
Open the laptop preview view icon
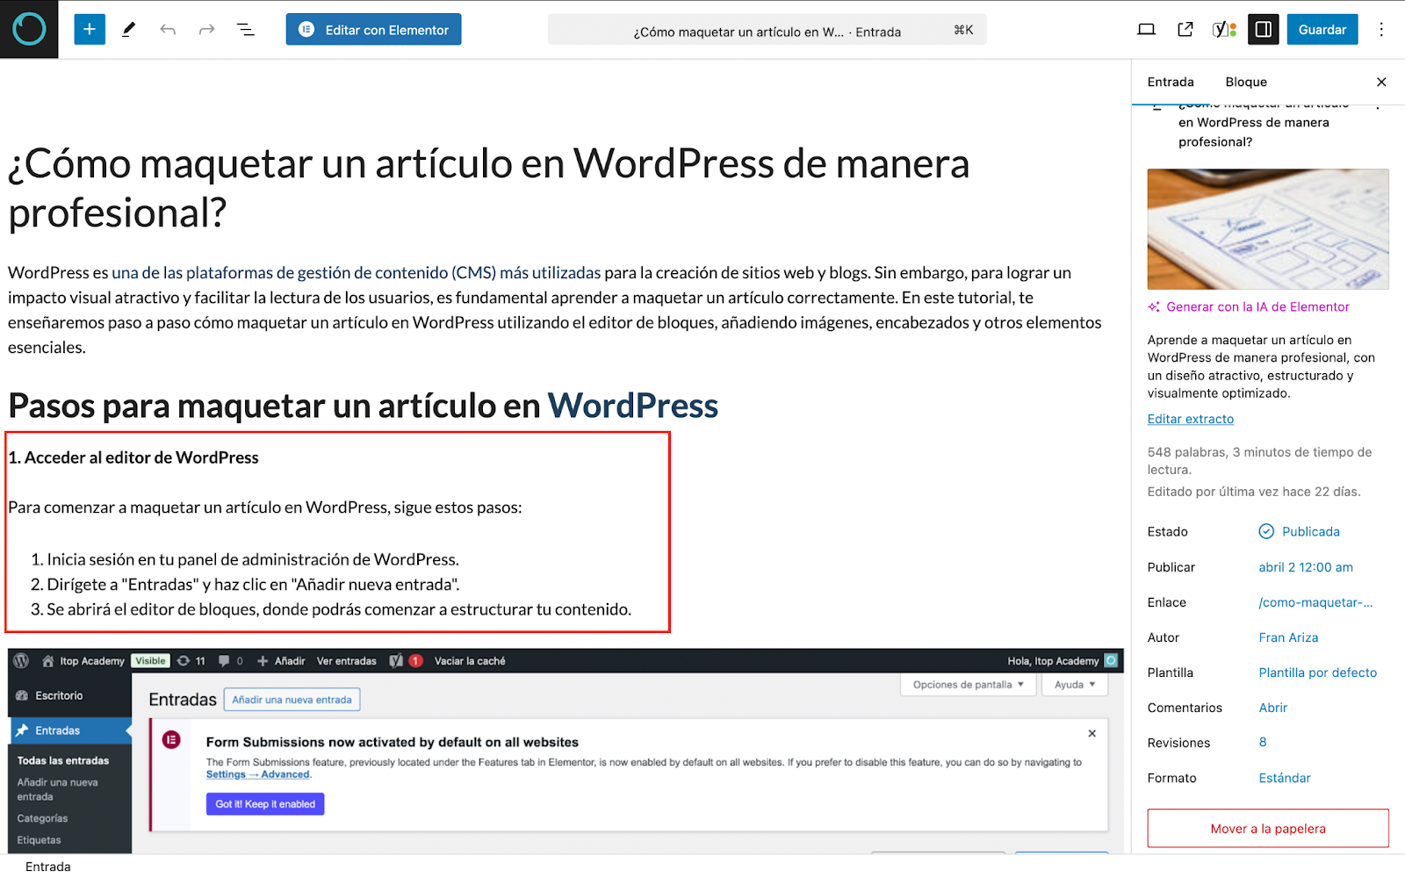pos(1146,30)
